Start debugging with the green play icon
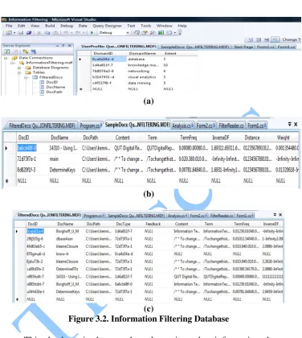The height and width of the screenshot is (338, 302). pyautogui.click(x=92, y=33)
